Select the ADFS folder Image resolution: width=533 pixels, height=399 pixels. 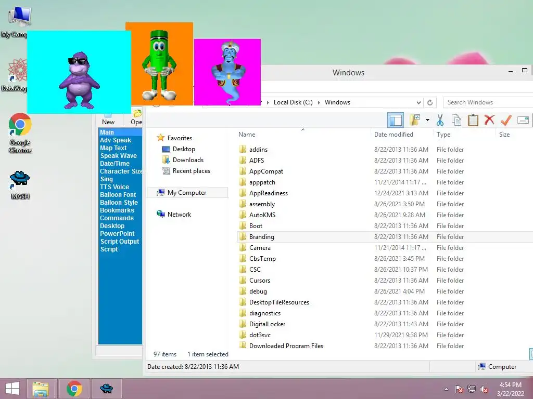click(x=256, y=160)
